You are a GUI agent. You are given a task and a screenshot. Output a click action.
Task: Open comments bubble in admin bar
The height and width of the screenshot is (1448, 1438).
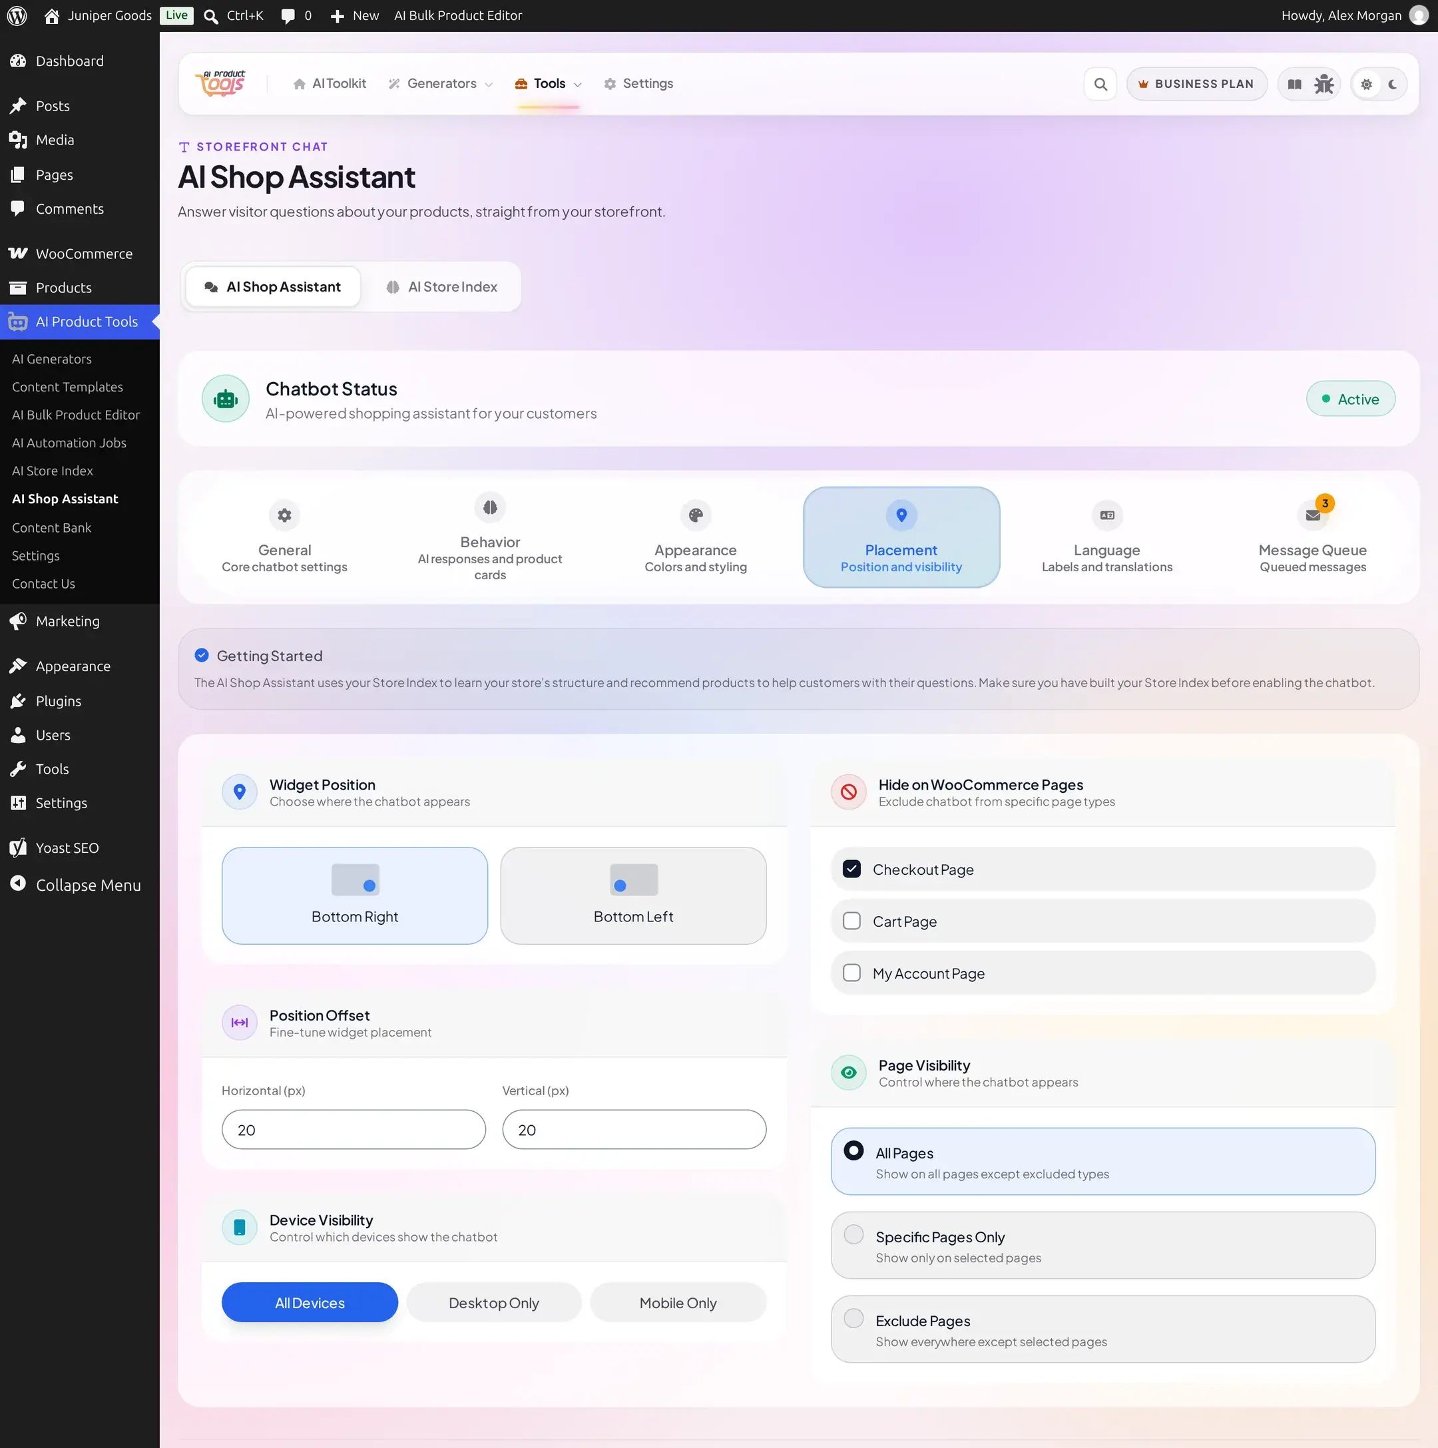(x=288, y=16)
